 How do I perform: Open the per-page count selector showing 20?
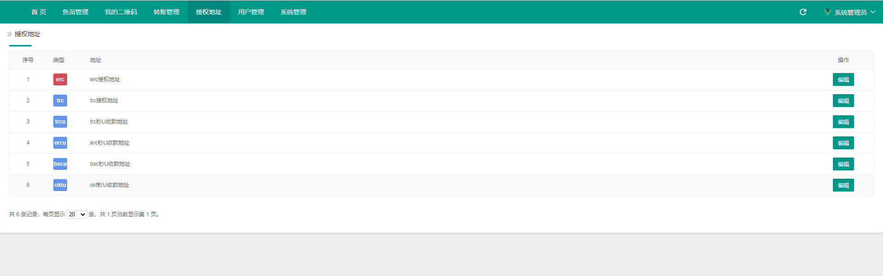coord(77,214)
